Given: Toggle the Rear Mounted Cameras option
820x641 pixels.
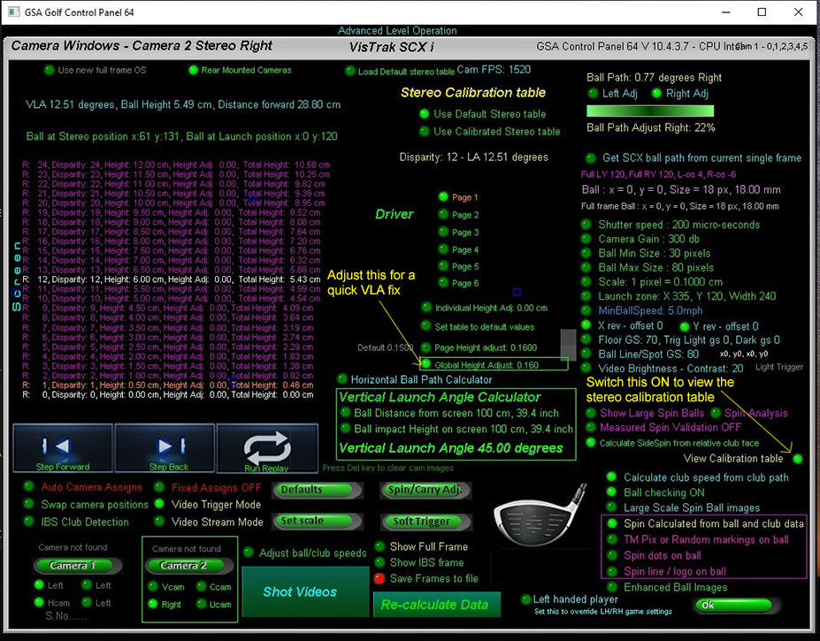Looking at the screenshot, I should click(x=194, y=70).
